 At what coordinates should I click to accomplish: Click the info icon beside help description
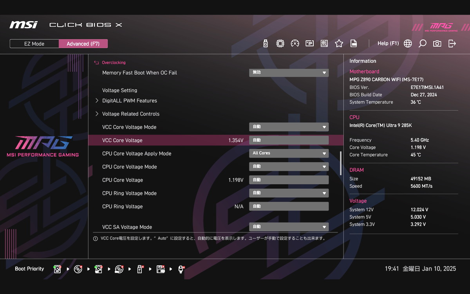click(95, 238)
